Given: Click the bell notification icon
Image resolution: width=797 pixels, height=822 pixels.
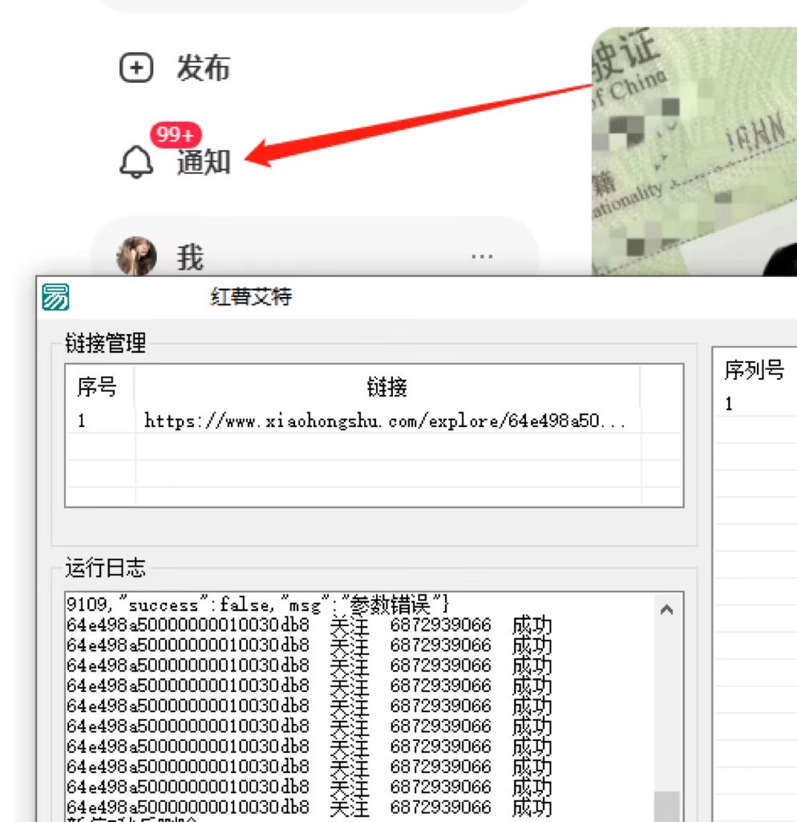Looking at the screenshot, I should tap(136, 161).
